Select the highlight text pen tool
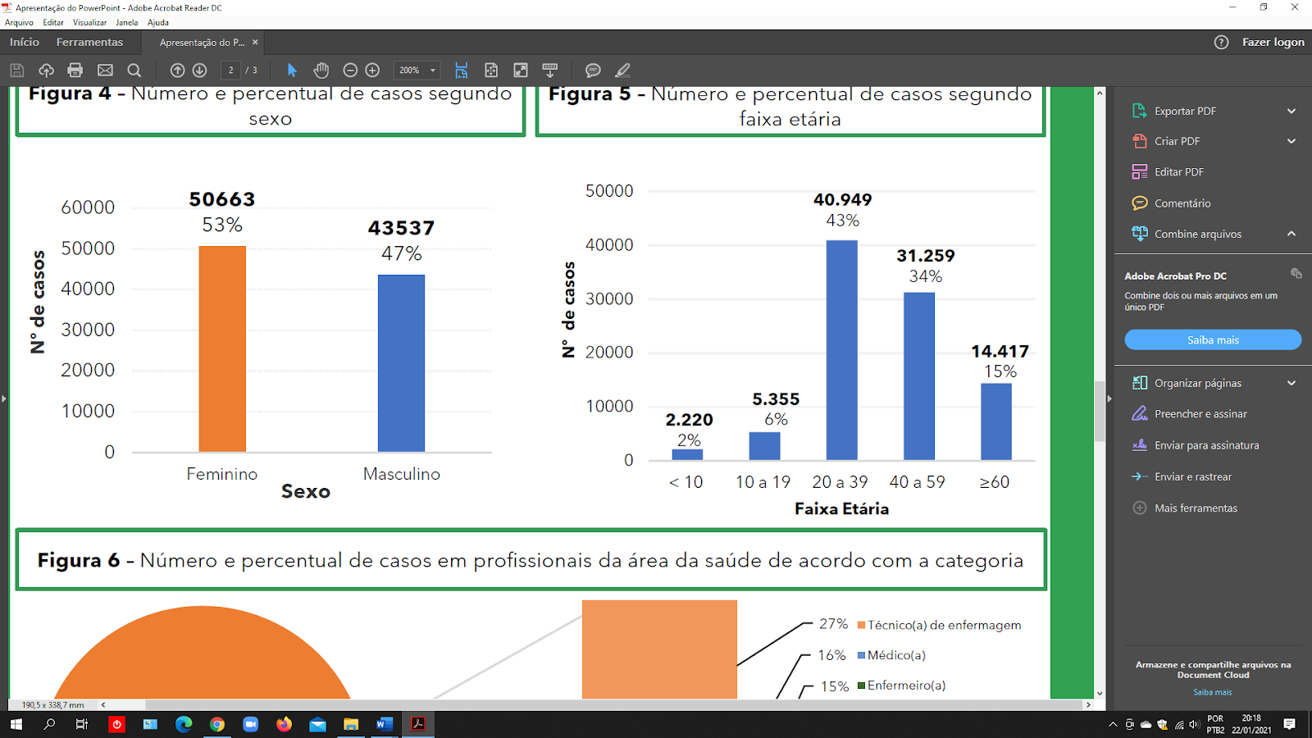Screen dimensions: 1312x738 [622, 71]
